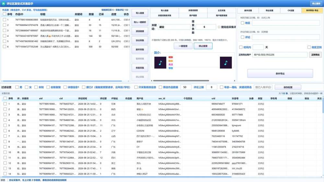Switch to the 主页采集 tab
Screen dimensions: 324x182
(222, 10)
